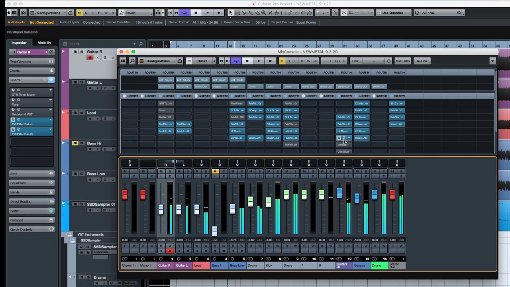This screenshot has height=287, width=510.
Task: Select the Object Selection arrow tool
Action: pyautogui.click(x=230, y=13)
